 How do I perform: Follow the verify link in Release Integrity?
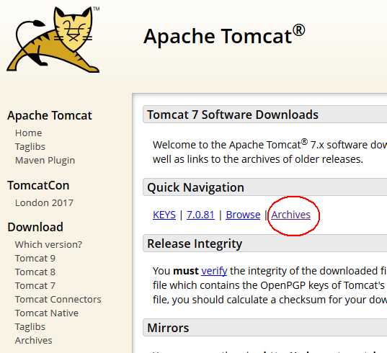tap(214, 271)
